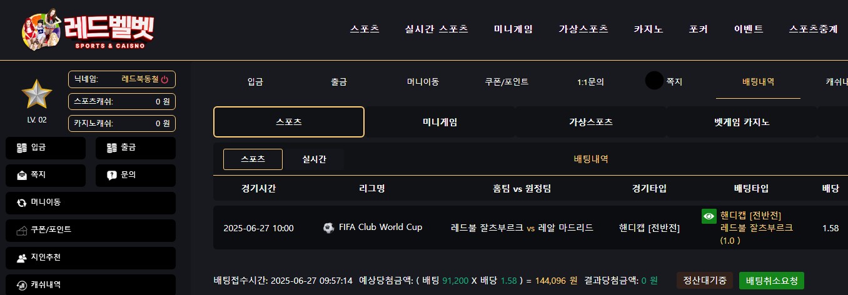Open 지인추천 in the sidebar
The image size is (848, 295).
point(91,257)
